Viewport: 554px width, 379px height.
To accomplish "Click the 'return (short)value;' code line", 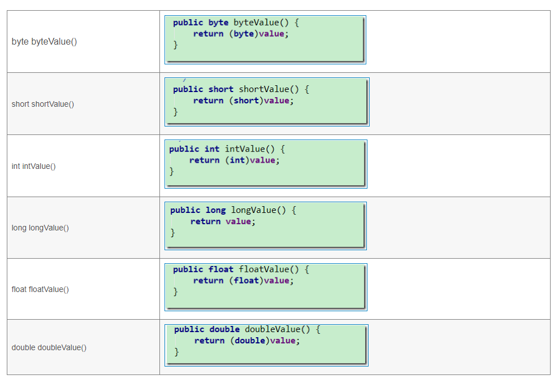I will coord(244,101).
